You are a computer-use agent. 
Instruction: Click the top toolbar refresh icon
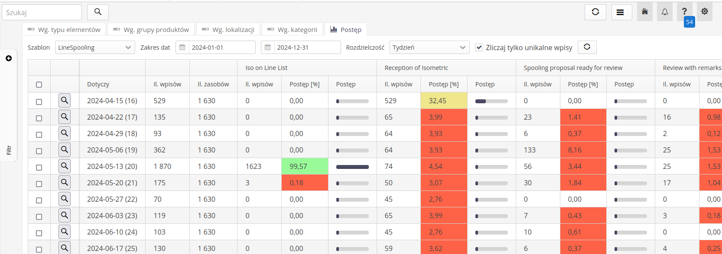[595, 12]
